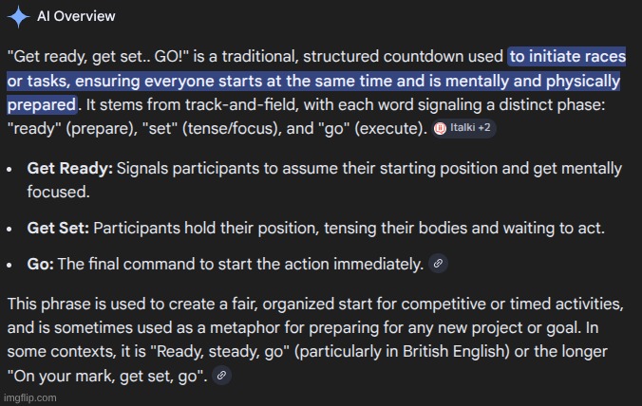Image resolution: width=642 pixels, height=406 pixels.
Task: Click the bullet dot beside Get Ready
Action: click(x=9, y=169)
